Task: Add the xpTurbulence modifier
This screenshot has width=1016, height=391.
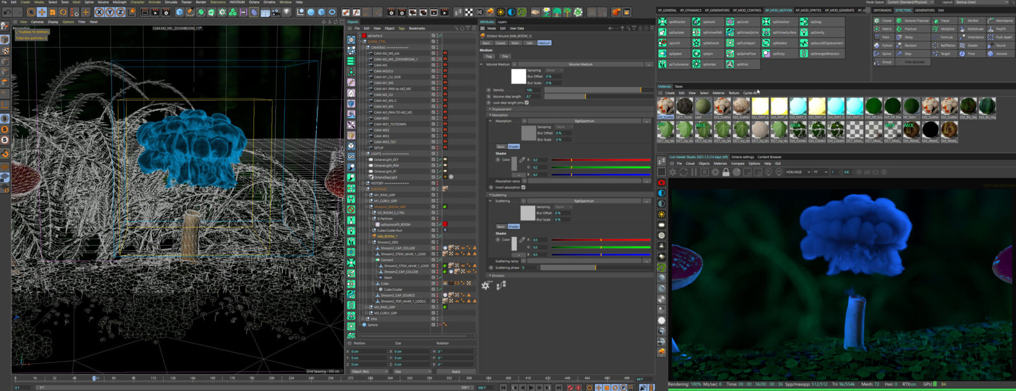Action: click(674, 64)
